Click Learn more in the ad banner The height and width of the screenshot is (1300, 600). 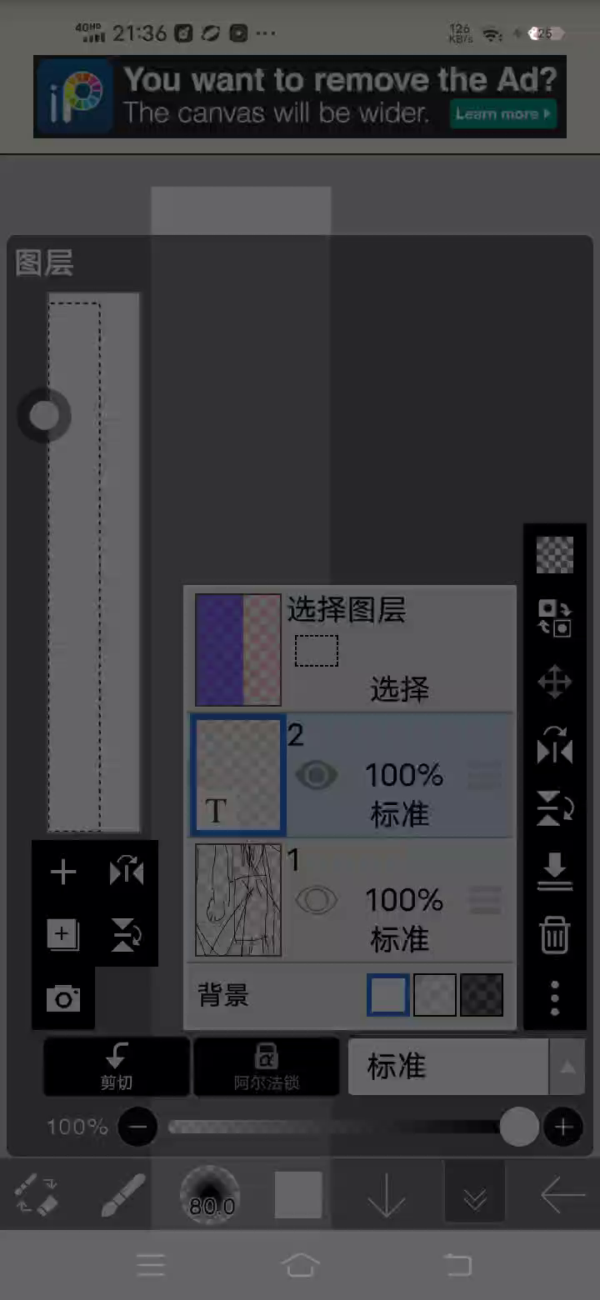pyautogui.click(x=503, y=113)
